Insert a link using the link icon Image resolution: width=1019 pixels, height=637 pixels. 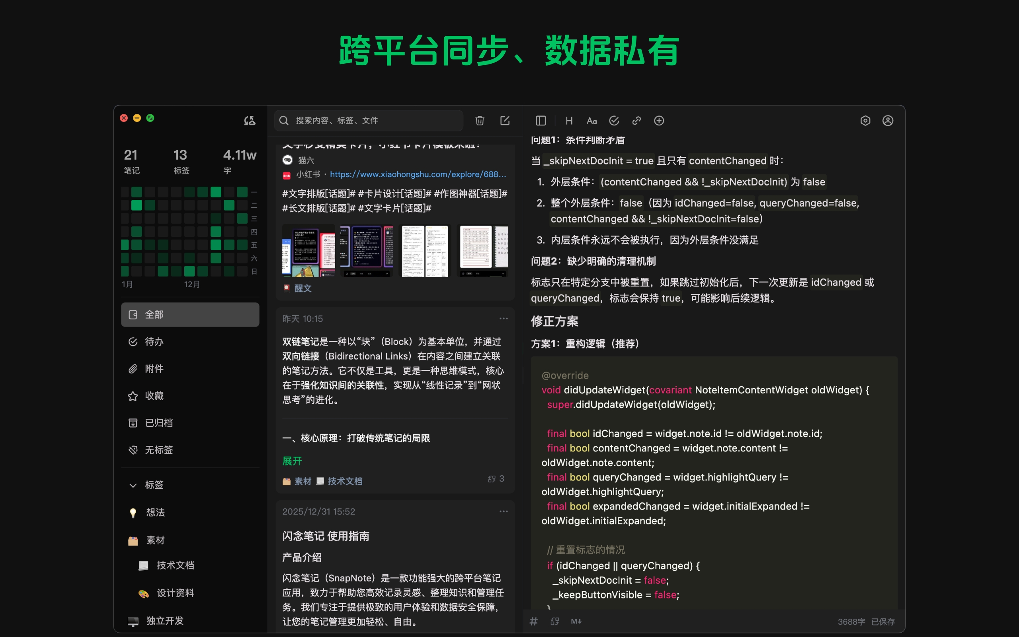click(x=636, y=121)
